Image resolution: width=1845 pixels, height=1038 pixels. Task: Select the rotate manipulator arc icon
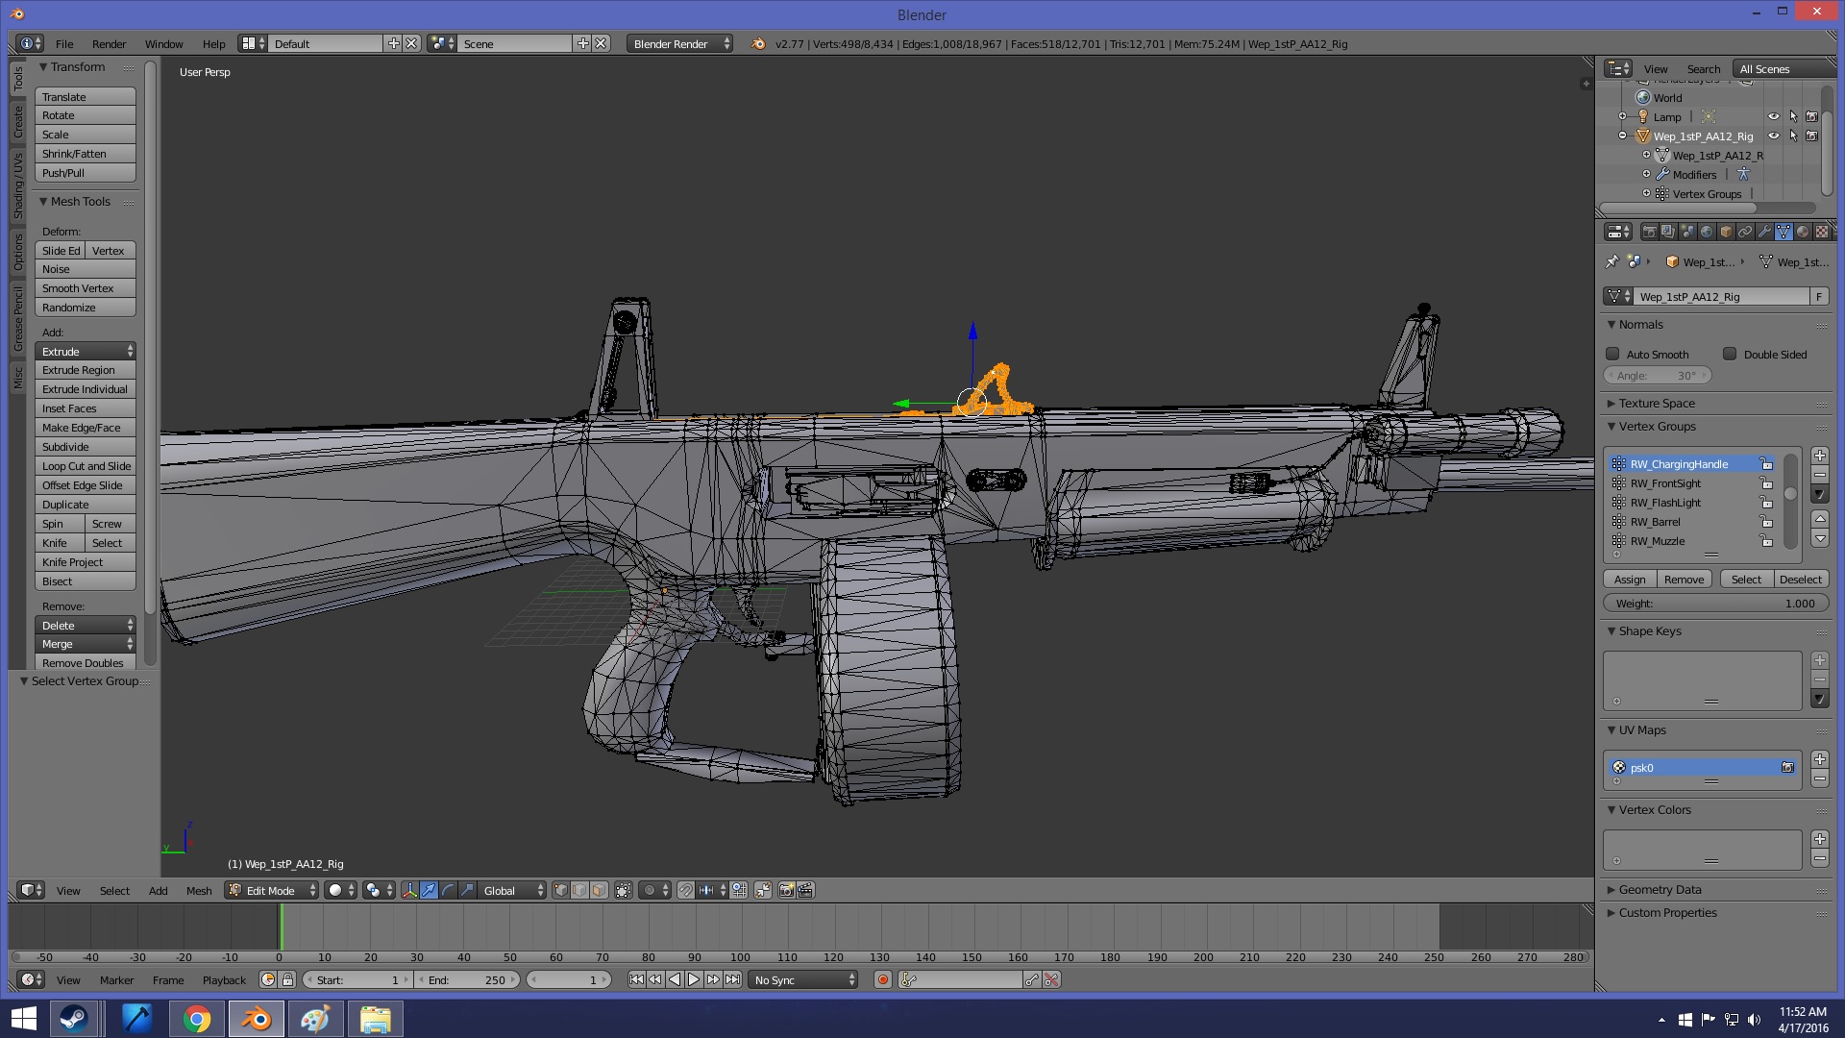click(x=448, y=891)
